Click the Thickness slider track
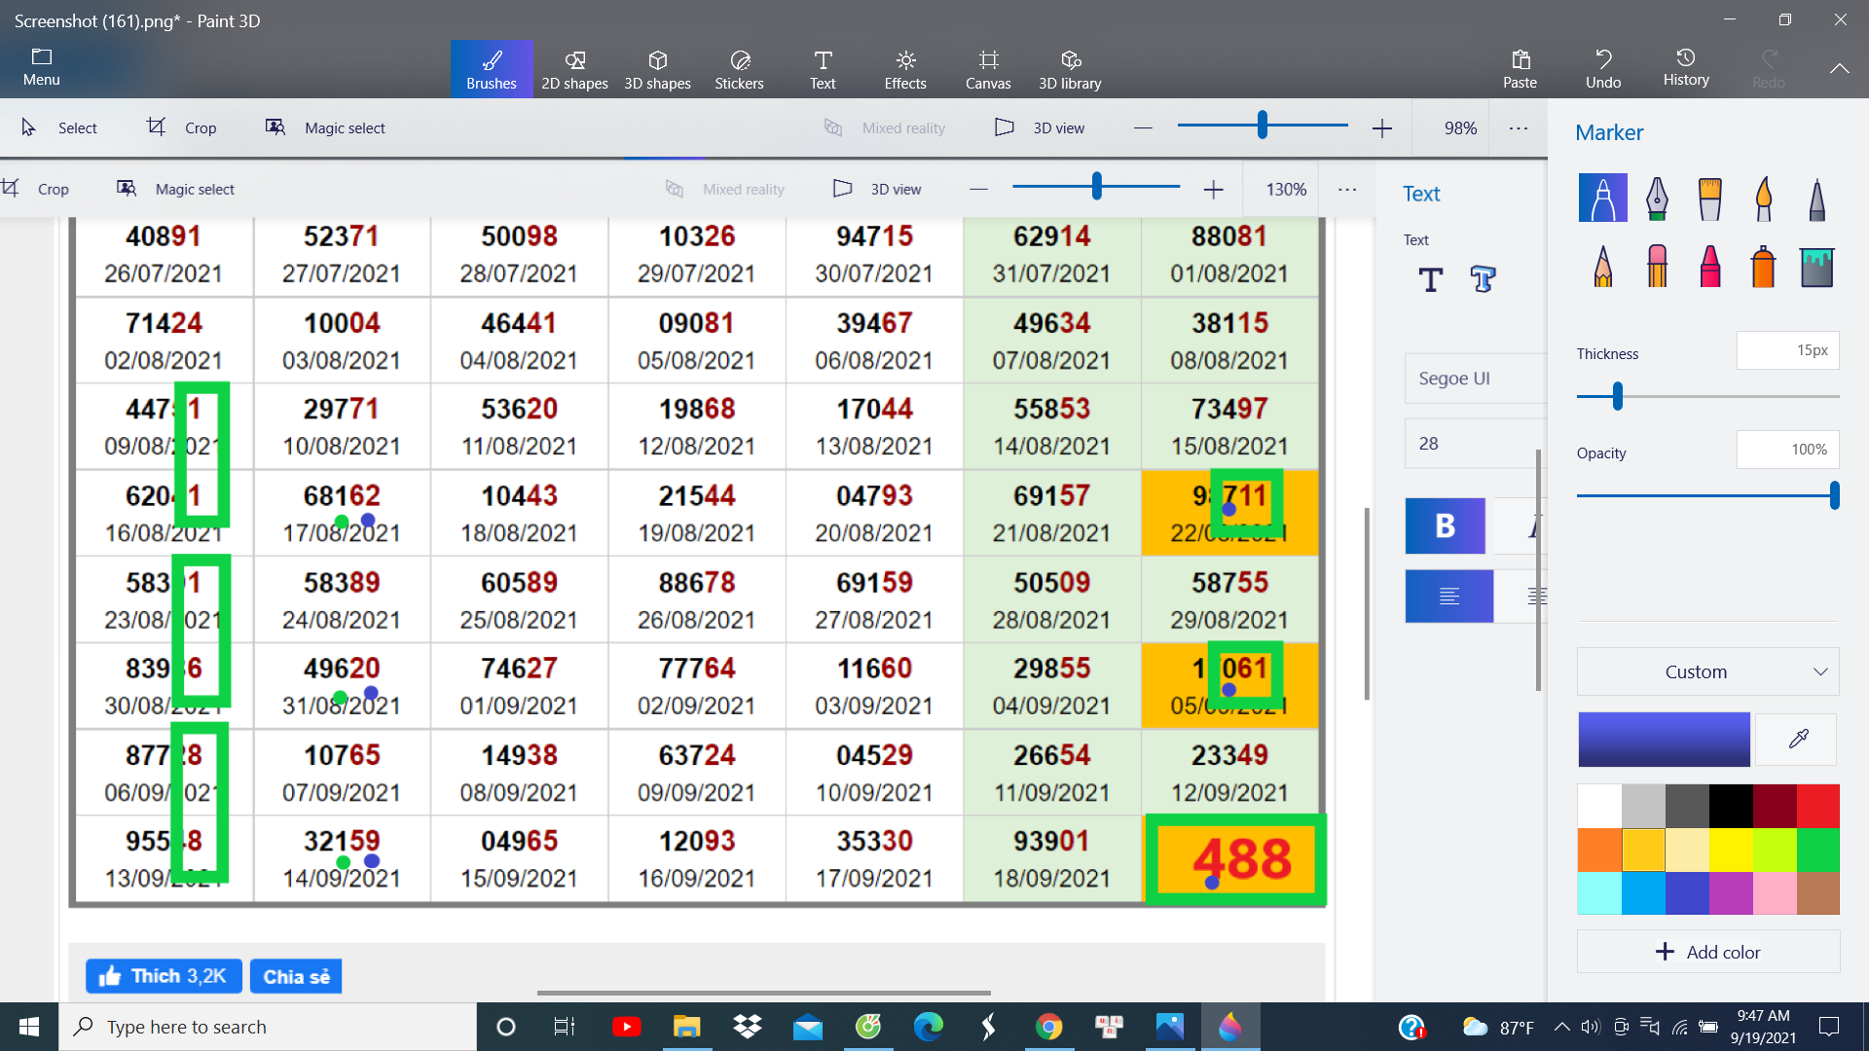This screenshot has width=1869, height=1051. 1708,396
